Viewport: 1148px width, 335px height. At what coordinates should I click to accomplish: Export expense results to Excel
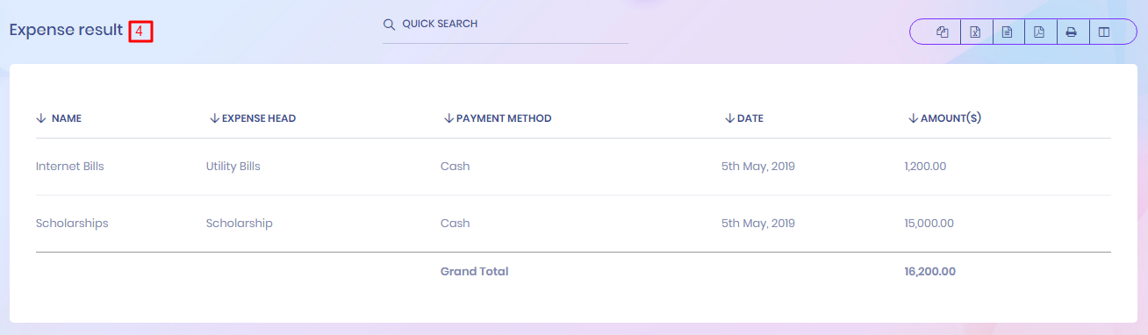975,32
